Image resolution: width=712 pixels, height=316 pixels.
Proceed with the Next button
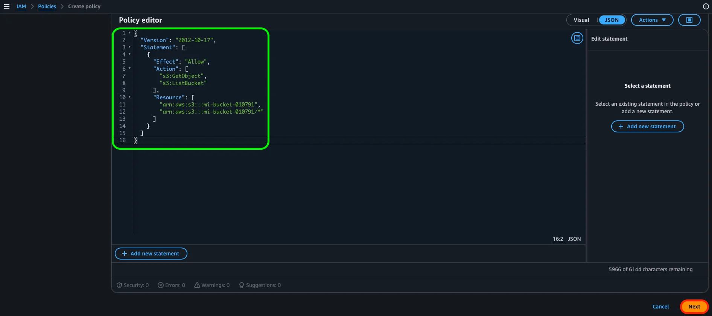click(x=694, y=307)
